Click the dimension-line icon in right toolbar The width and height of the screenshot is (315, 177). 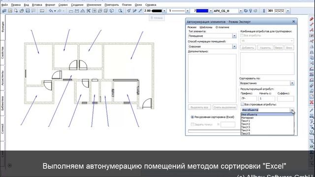pos(312,36)
